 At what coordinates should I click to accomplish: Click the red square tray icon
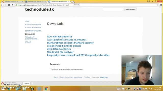pos(138,89)
